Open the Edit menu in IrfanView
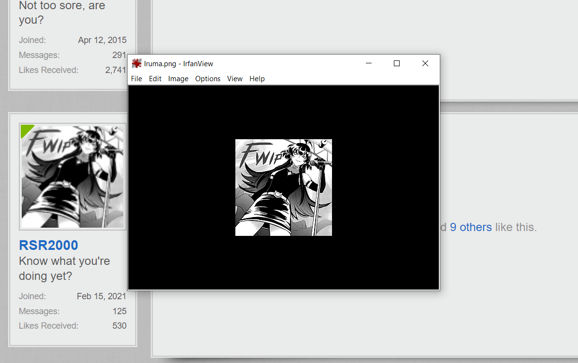 pos(155,79)
